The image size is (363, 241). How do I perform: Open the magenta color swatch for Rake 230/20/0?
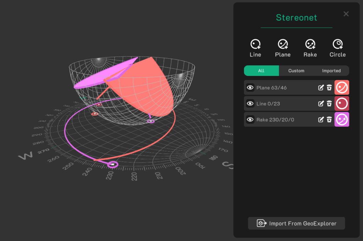342,119
